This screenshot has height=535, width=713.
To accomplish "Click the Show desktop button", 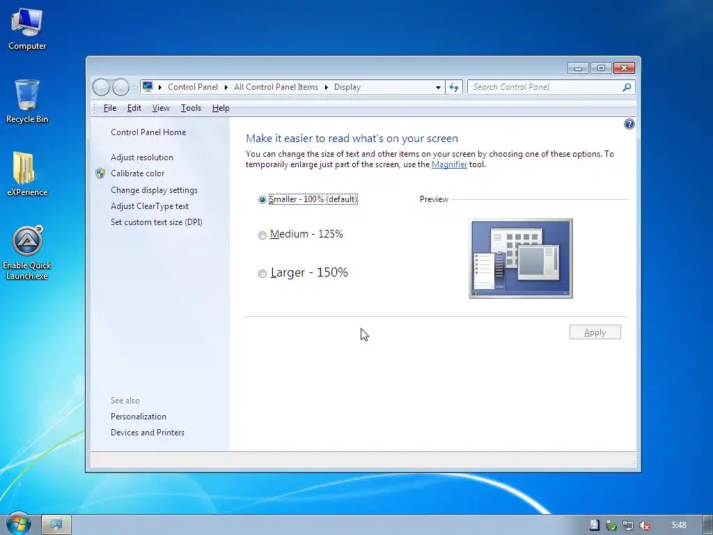I will click(x=707, y=525).
